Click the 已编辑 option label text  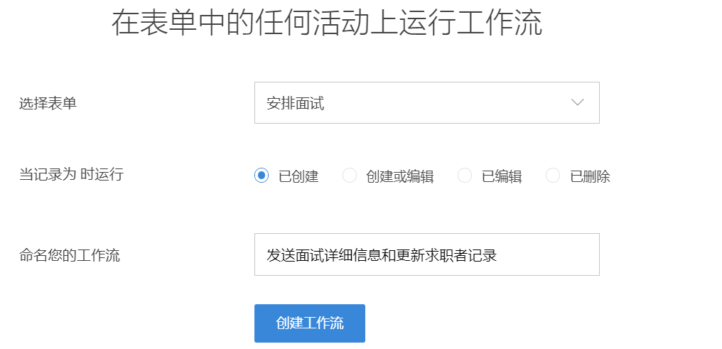click(x=502, y=176)
